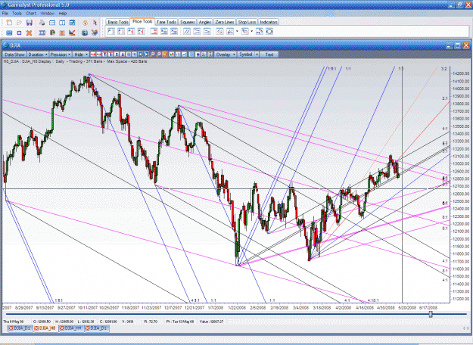Close the DJIA_H8 tab with its X
This screenshot has height=345, width=473.
36,328
